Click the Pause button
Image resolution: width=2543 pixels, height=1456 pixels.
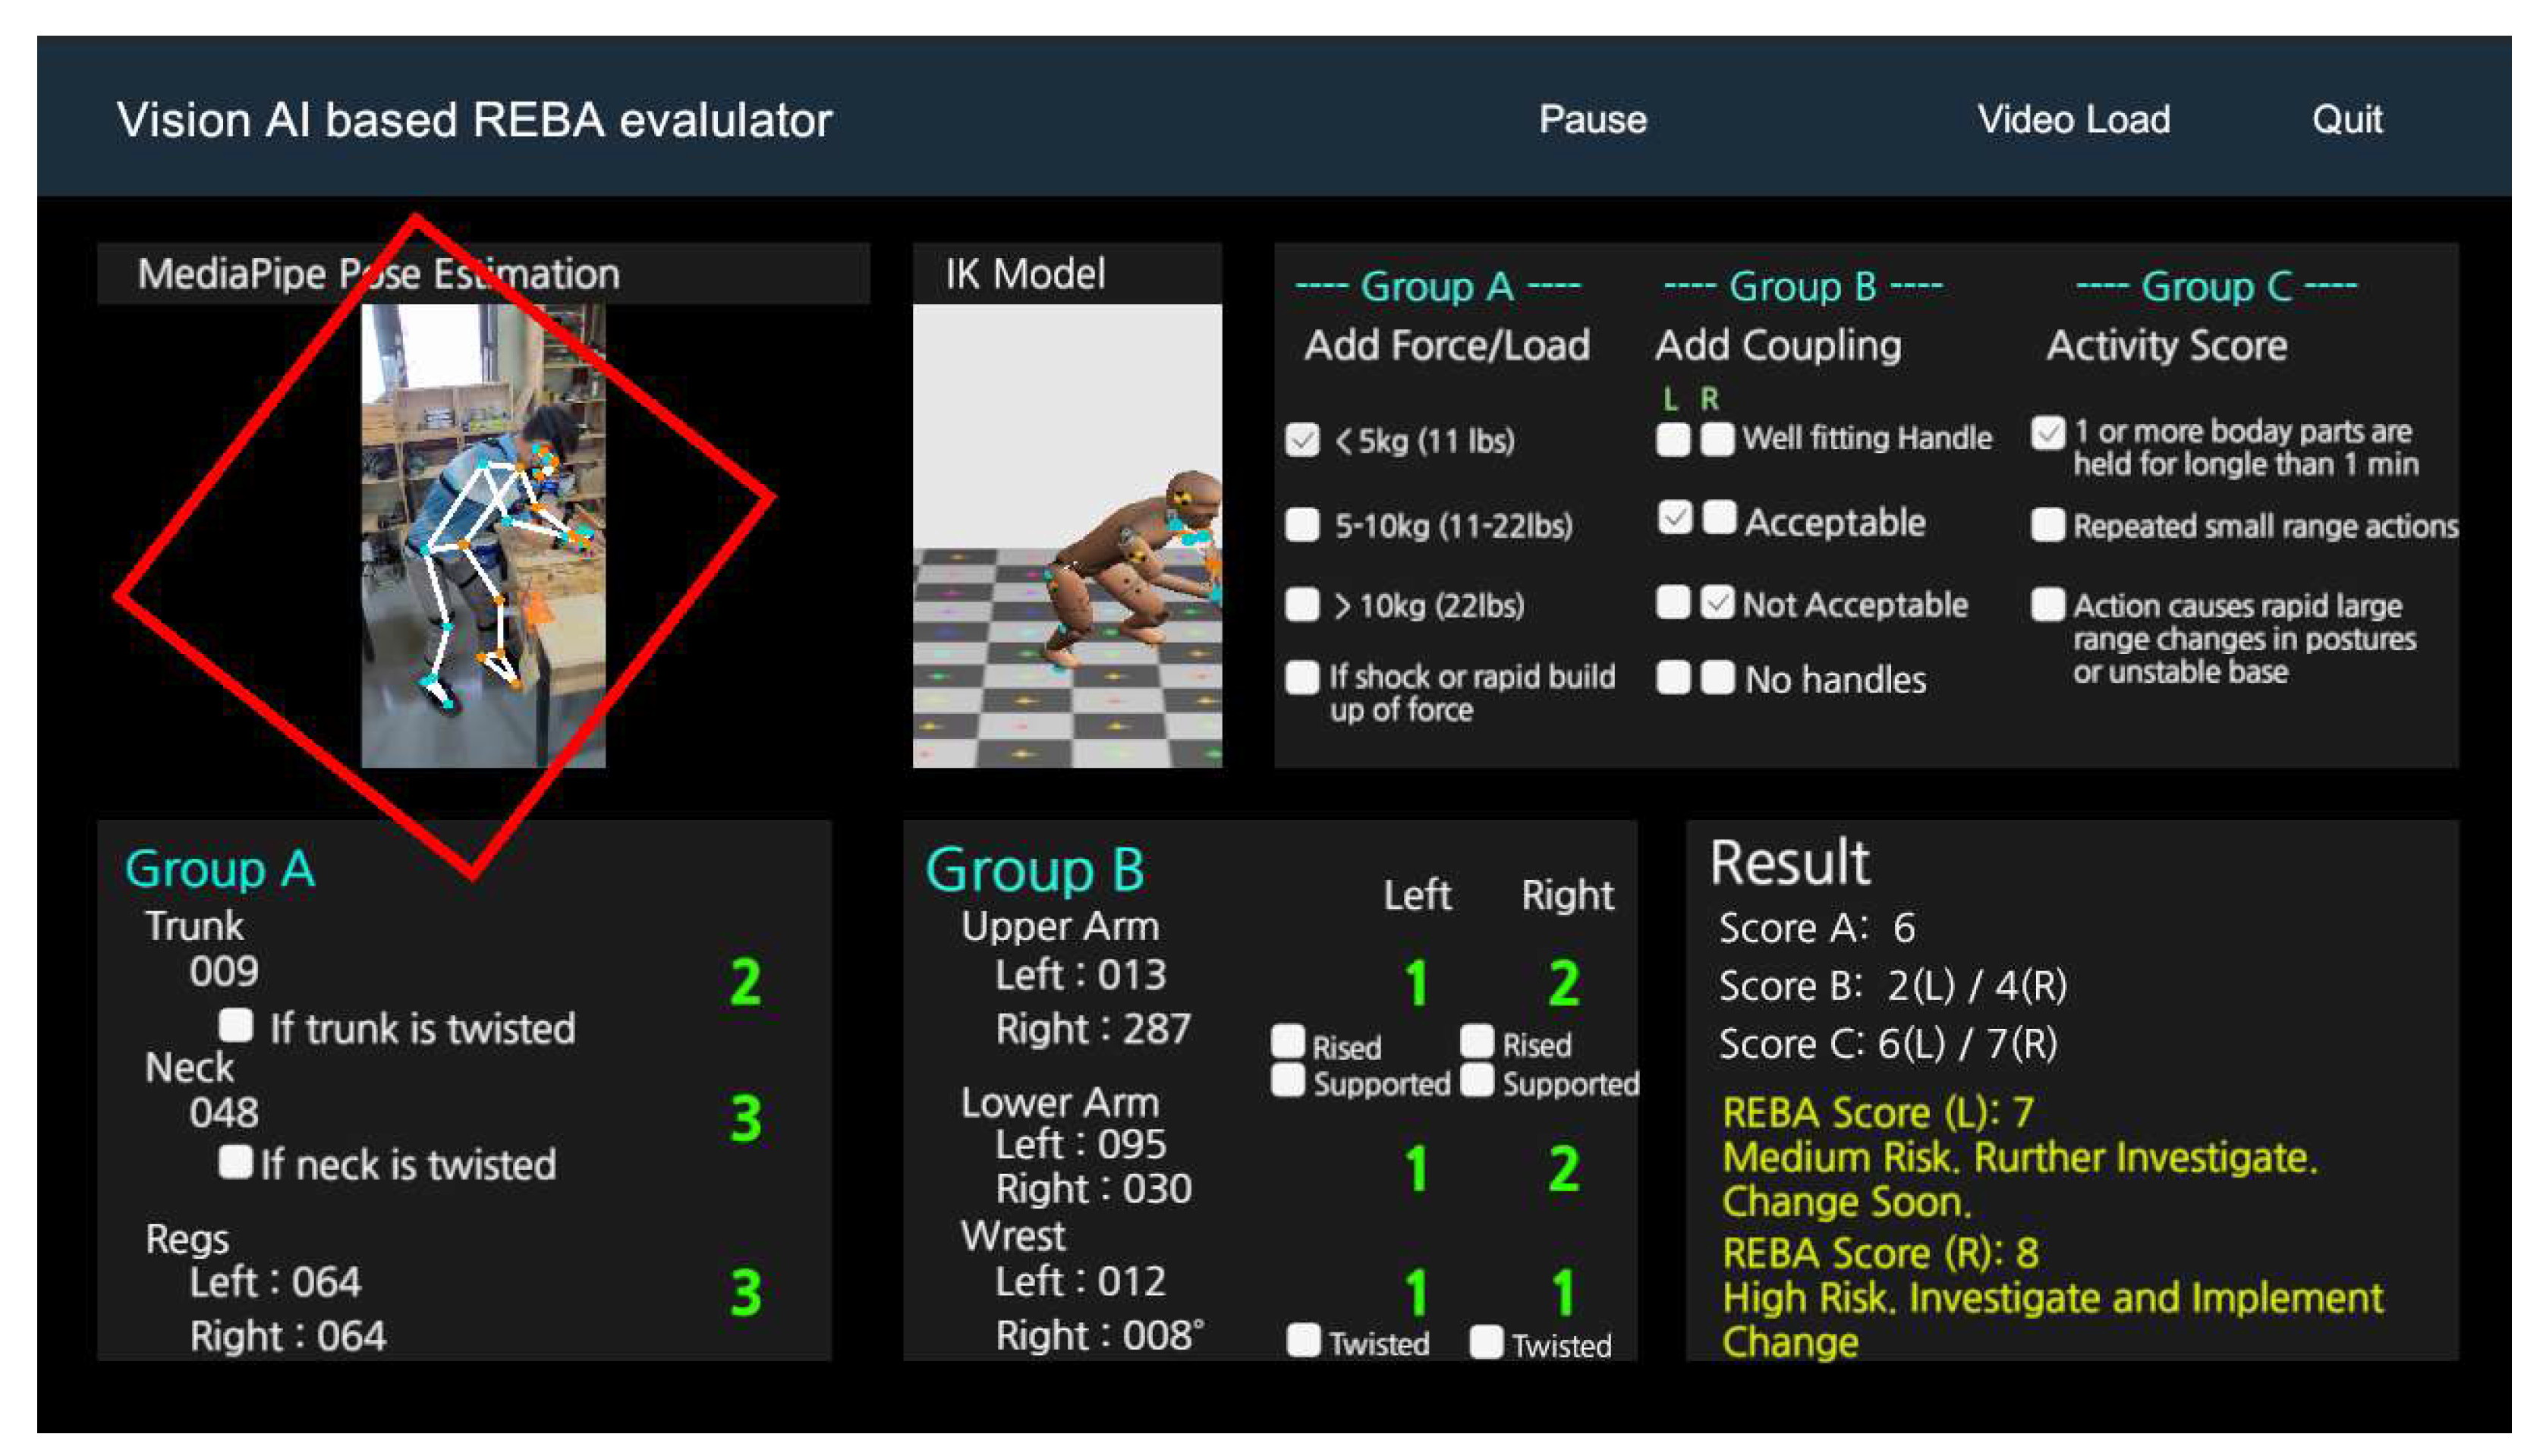point(1592,120)
